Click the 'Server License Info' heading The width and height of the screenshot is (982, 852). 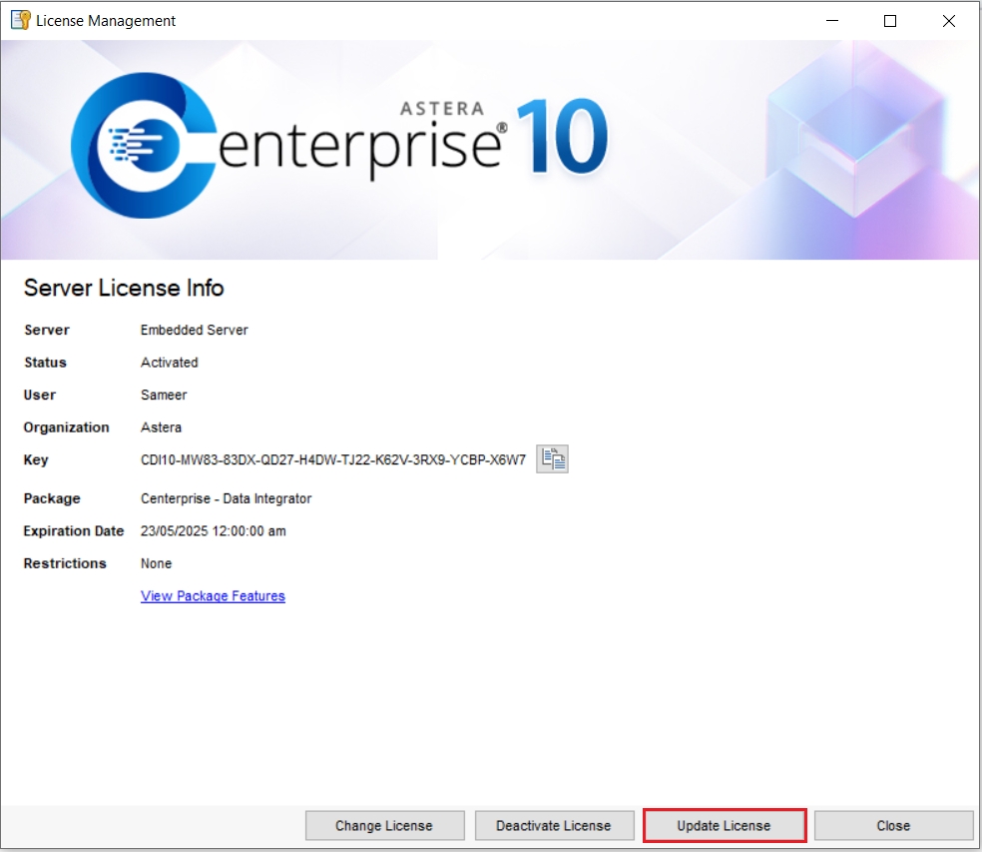[124, 288]
